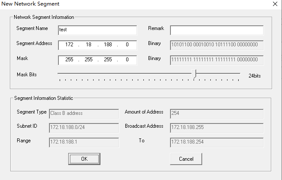
Task: Click the Segment Name label
Action: click(x=32, y=28)
